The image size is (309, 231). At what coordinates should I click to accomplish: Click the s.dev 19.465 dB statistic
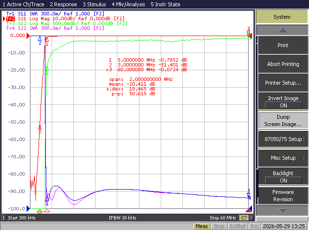point(131,89)
